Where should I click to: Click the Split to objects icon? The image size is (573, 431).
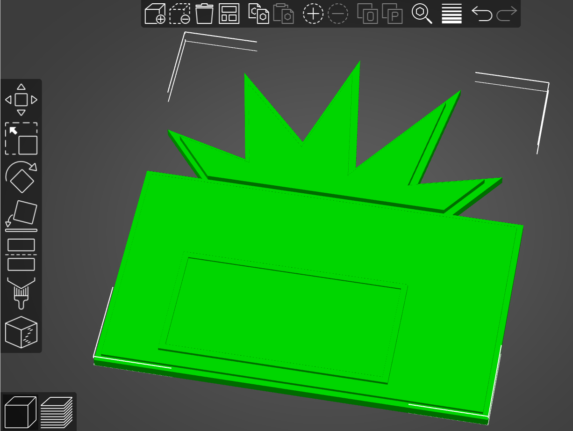(x=368, y=14)
